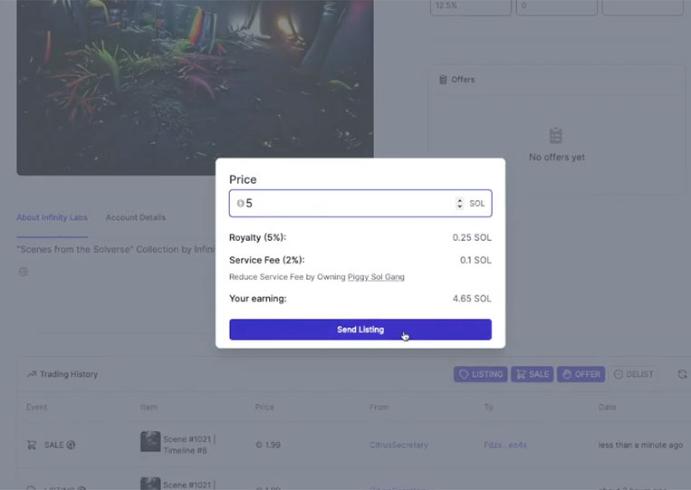Click the Offers clipboard icon
Viewport: 691px width, 490px height.
tap(443, 80)
